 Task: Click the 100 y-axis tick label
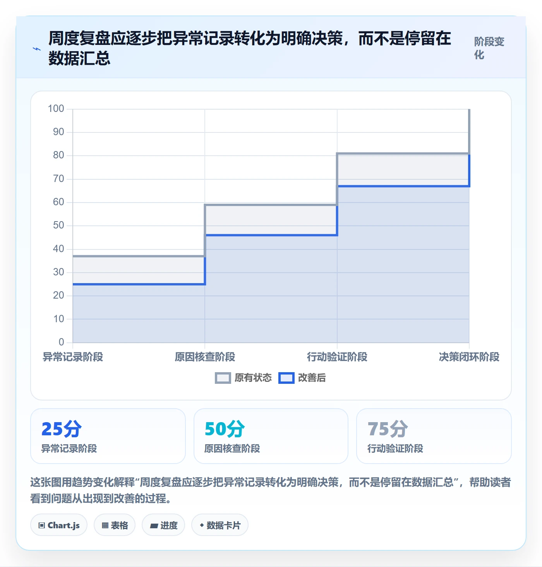[56, 109]
